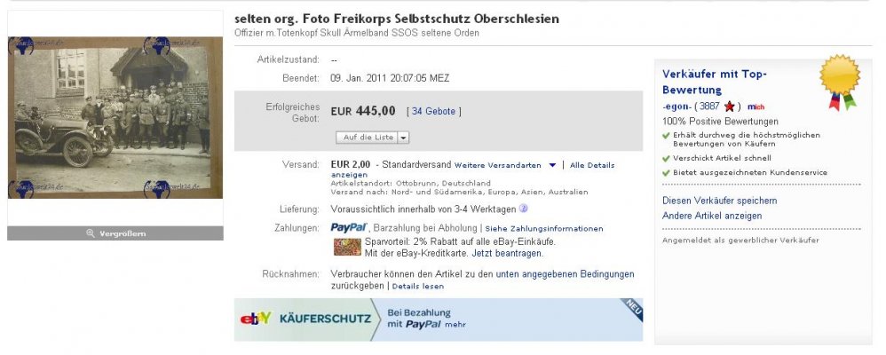
Task: Expand Weitere Versandarten shipping options
Action: click(x=505, y=165)
